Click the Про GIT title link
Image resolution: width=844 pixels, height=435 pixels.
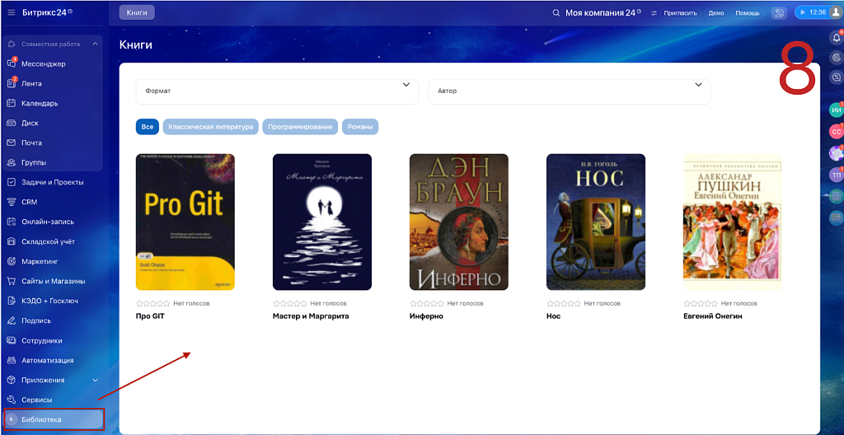pos(150,316)
